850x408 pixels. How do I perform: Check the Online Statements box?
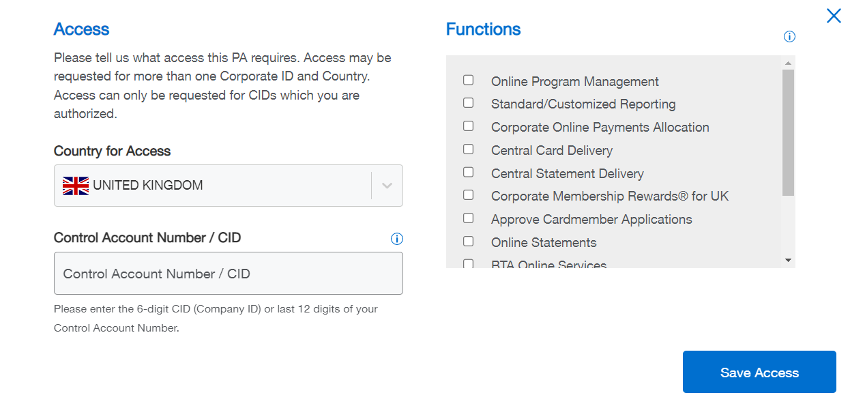pyautogui.click(x=469, y=242)
